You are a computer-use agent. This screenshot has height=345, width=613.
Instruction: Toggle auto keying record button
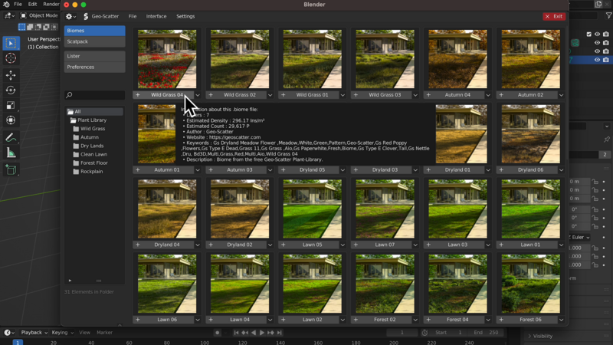[218, 333]
